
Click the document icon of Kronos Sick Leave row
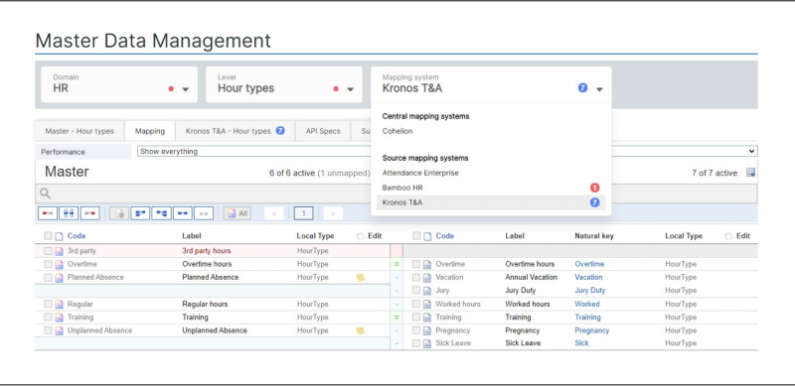coord(427,343)
